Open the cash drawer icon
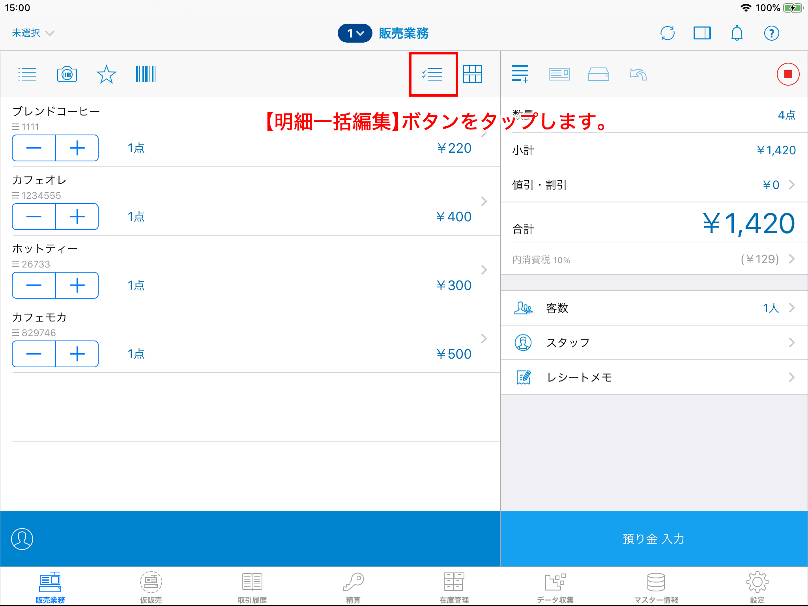Image resolution: width=808 pixels, height=606 pixels. click(x=598, y=74)
